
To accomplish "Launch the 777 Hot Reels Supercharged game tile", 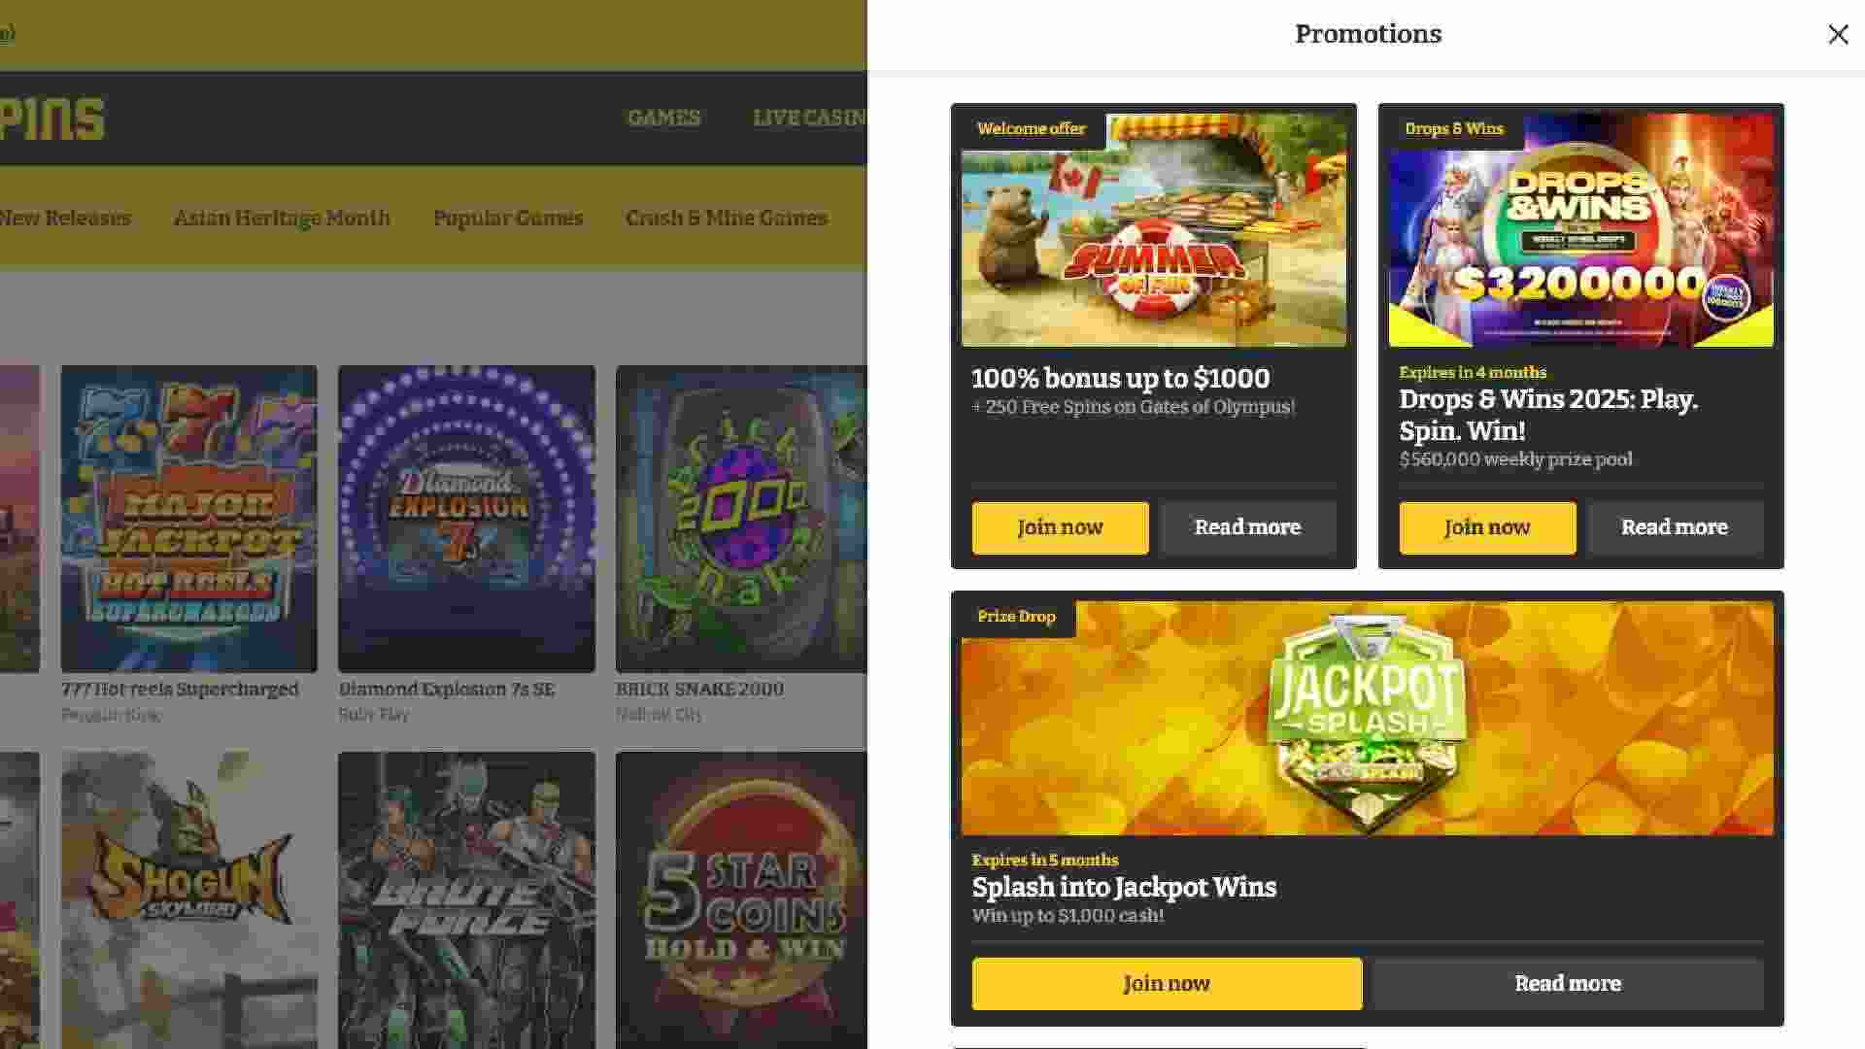I will tap(188, 519).
